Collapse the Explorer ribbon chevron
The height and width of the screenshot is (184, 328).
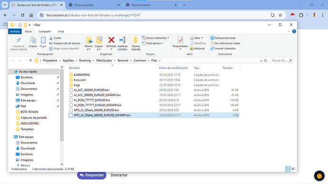[x=289, y=31]
